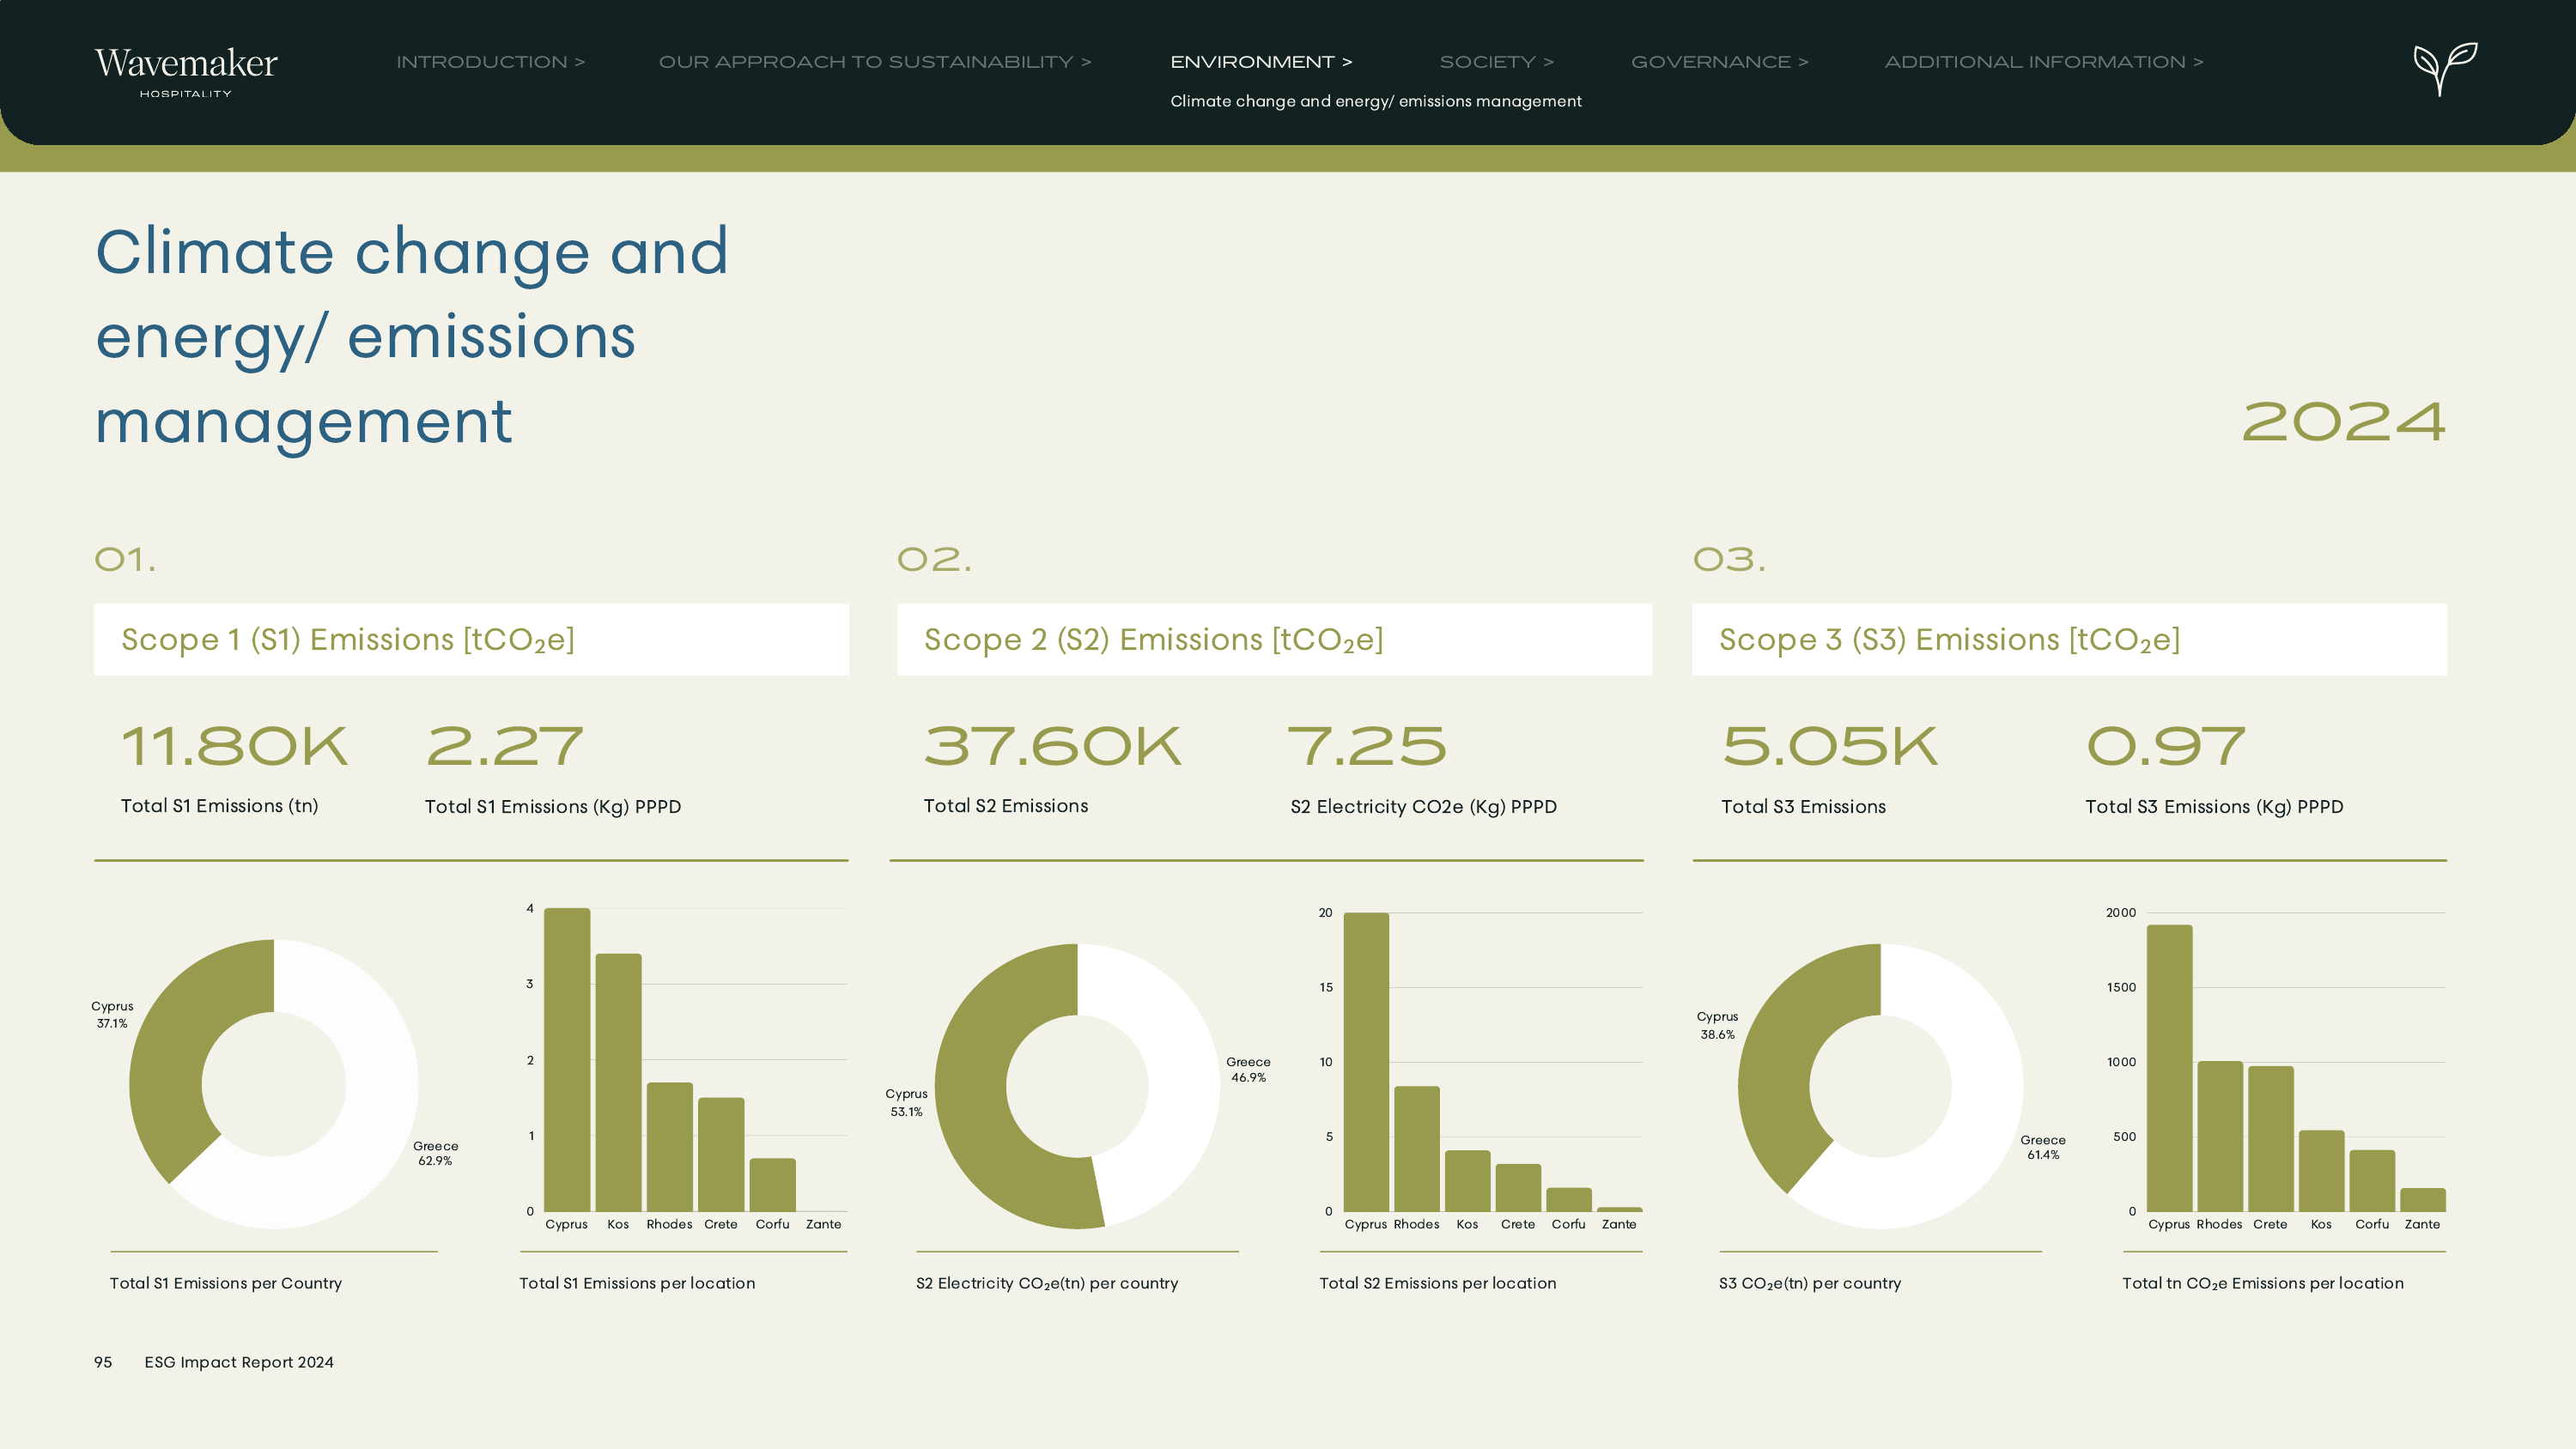
Task: Click 'Total S2 Emissions per location' caption
Action: (x=1438, y=1283)
